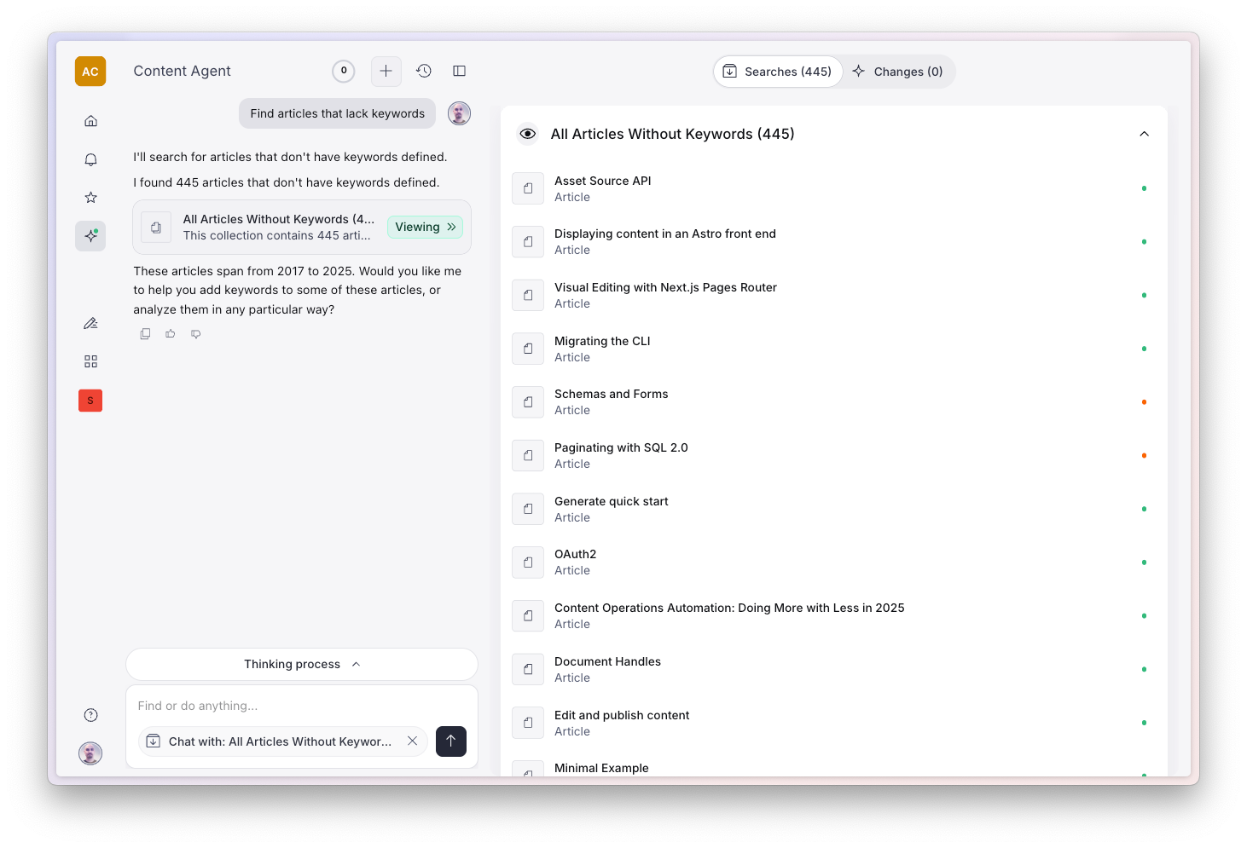
Task: Open the help question mark icon
Action: click(x=90, y=715)
